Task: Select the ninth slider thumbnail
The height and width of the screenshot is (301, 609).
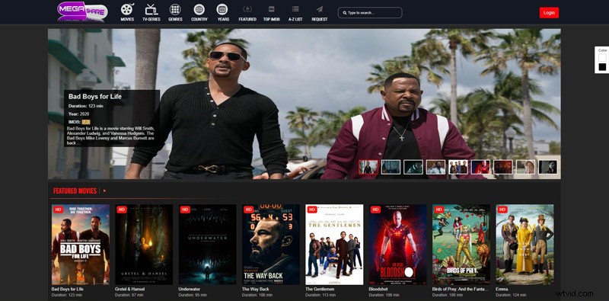Action: pyautogui.click(x=547, y=167)
